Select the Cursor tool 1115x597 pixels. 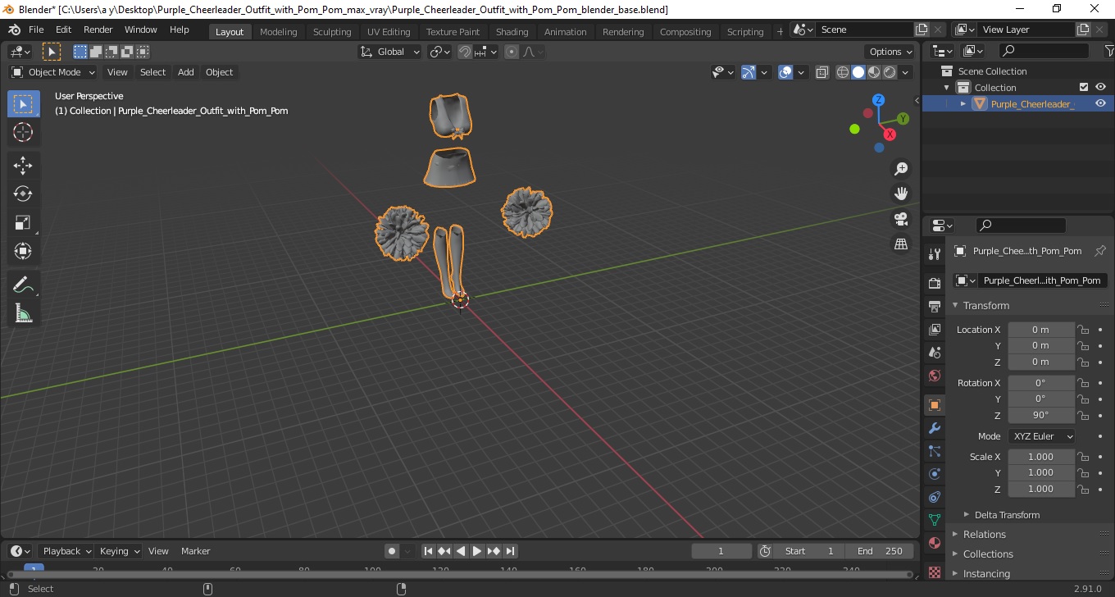[23, 132]
